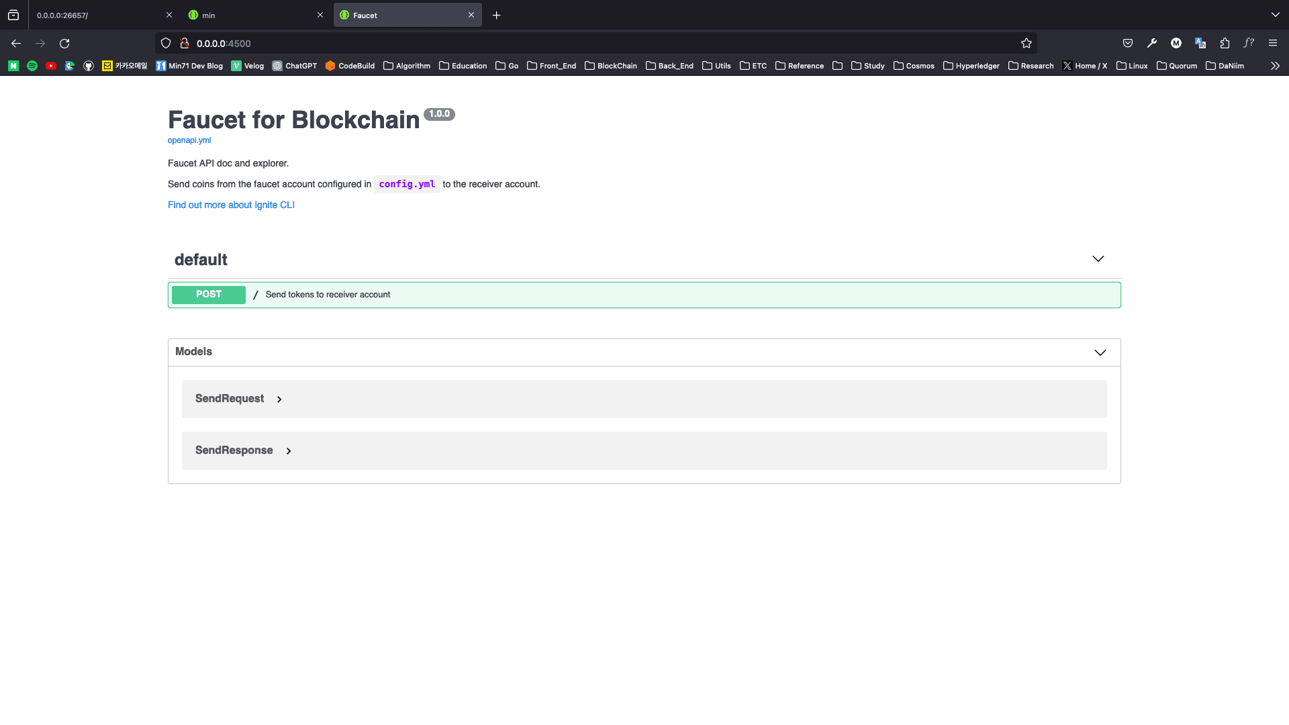Viewport: 1289px width, 725px height.
Task: Open the YouTube bookmark icon
Action: tap(51, 66)
